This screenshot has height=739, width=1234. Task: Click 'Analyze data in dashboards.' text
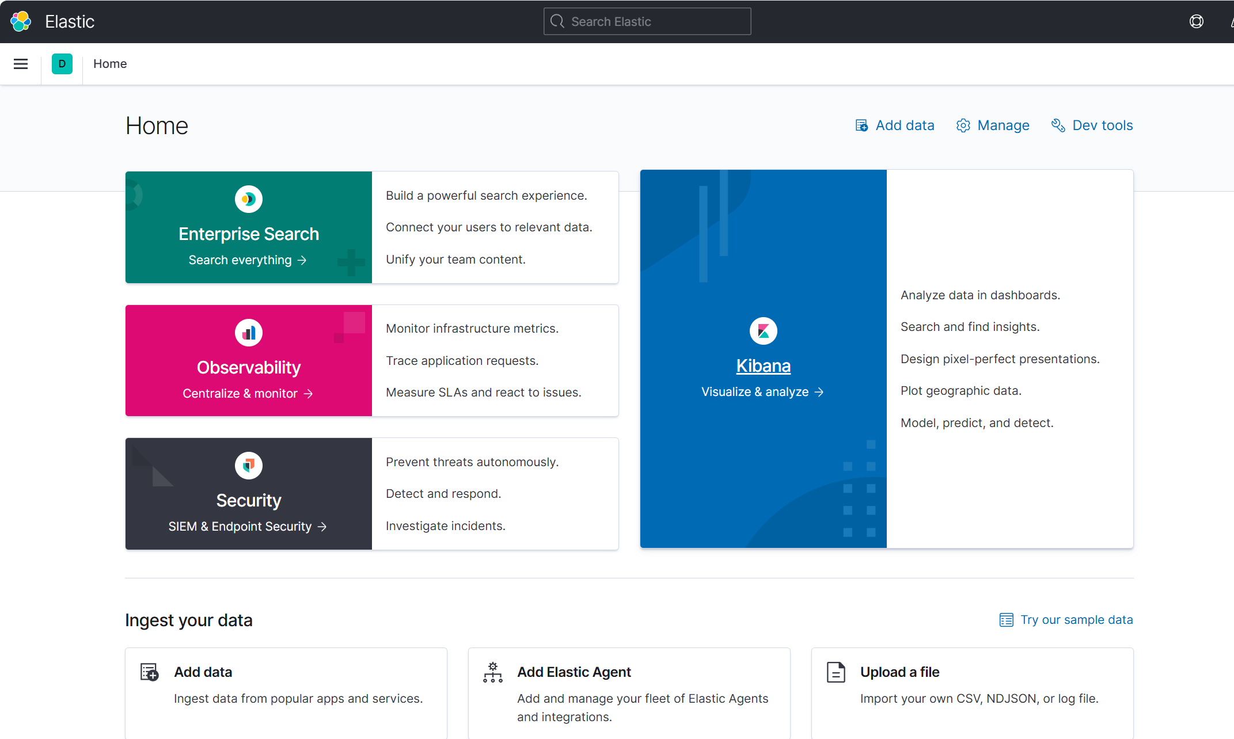coord(980,295)
